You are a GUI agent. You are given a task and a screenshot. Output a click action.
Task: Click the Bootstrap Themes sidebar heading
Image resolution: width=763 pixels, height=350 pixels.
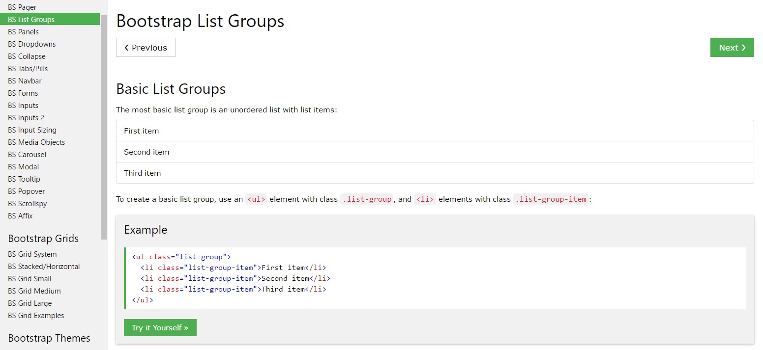49,338
